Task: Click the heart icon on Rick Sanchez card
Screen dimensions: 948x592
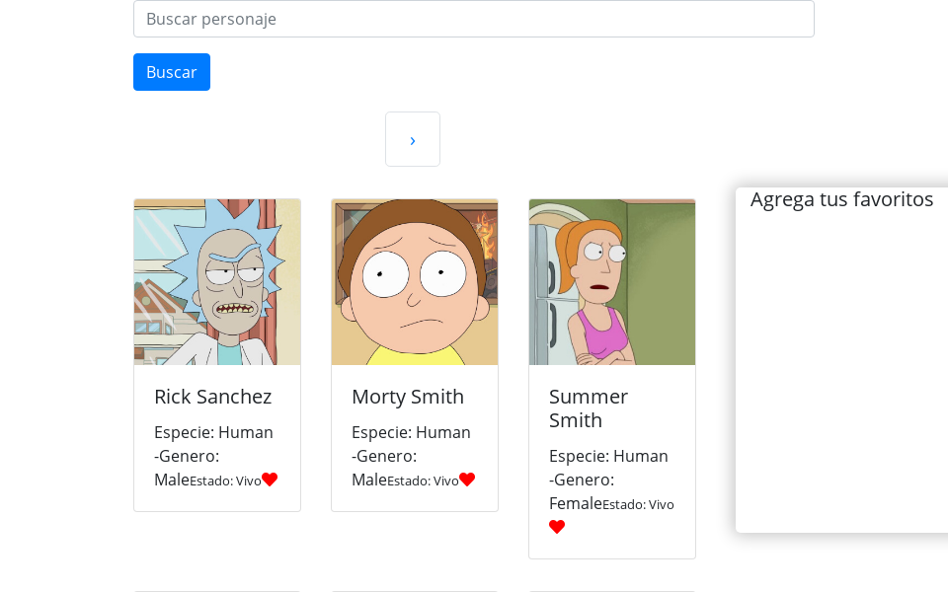Action: [270, 480]
